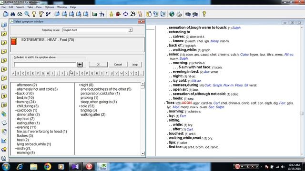Image resolution: width=305 pixels, height=171 pixels.
Task: Select 'afternoon (2)' in subrubric list
Action: click(27, 85)
